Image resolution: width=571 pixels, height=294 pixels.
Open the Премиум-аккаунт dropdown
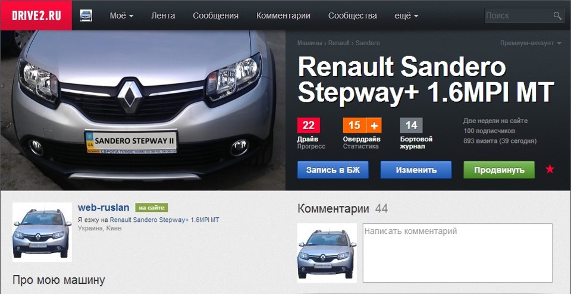(530, 43)
